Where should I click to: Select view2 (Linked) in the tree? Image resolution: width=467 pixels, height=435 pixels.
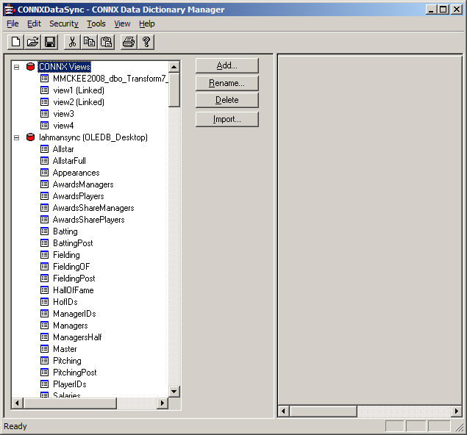79,102
